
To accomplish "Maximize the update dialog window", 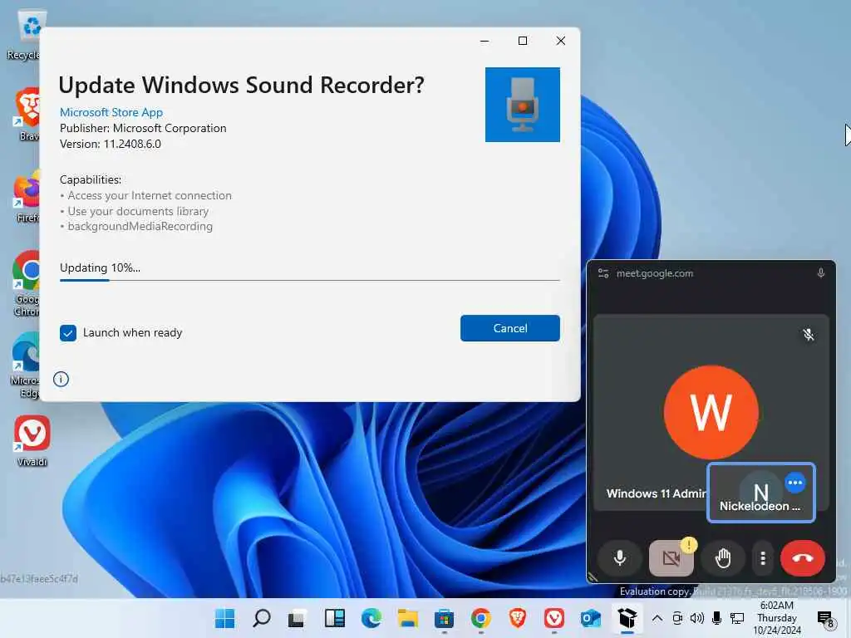I will pyautogui.click(x=522, y=41).
